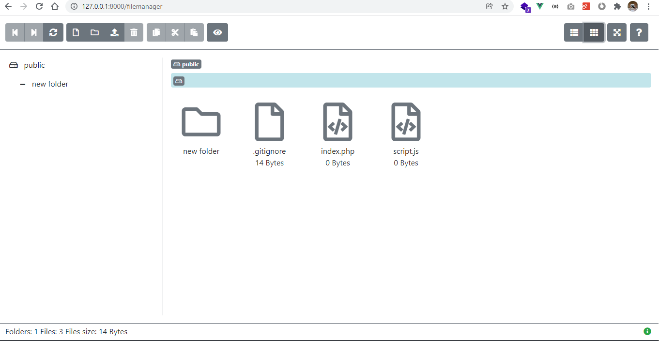Paste files with the paste icon

194,32
